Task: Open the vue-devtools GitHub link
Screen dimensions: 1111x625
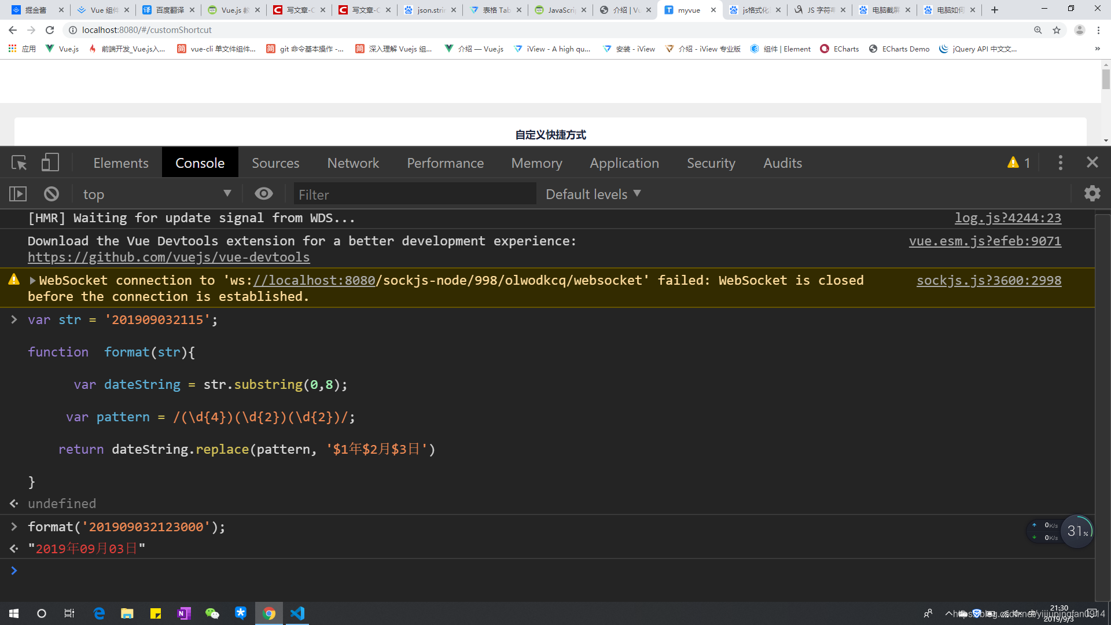Action: click(168, 257)
